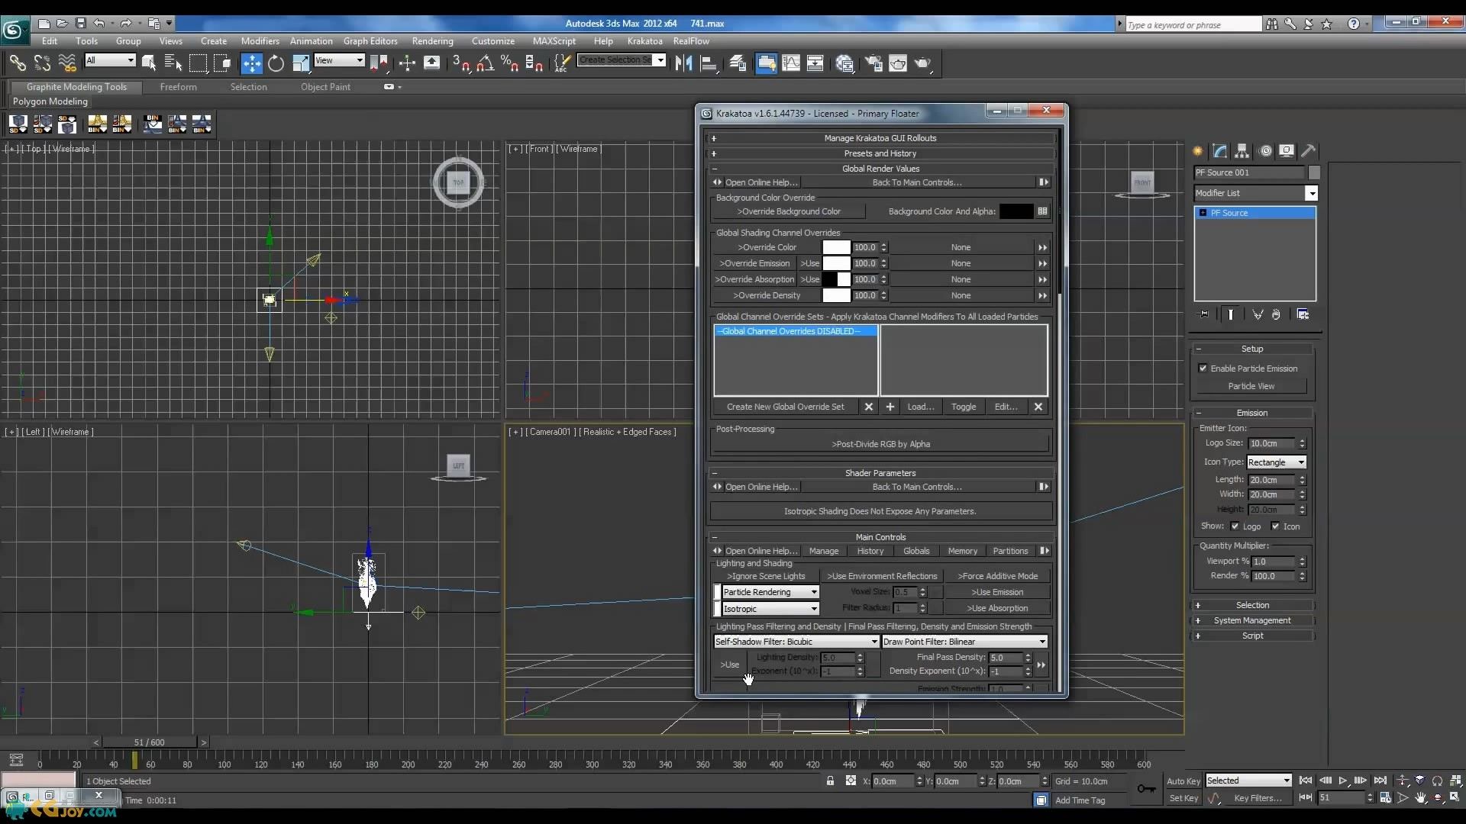
Task: Go to the End frame button
Action: click(1380, 781)
